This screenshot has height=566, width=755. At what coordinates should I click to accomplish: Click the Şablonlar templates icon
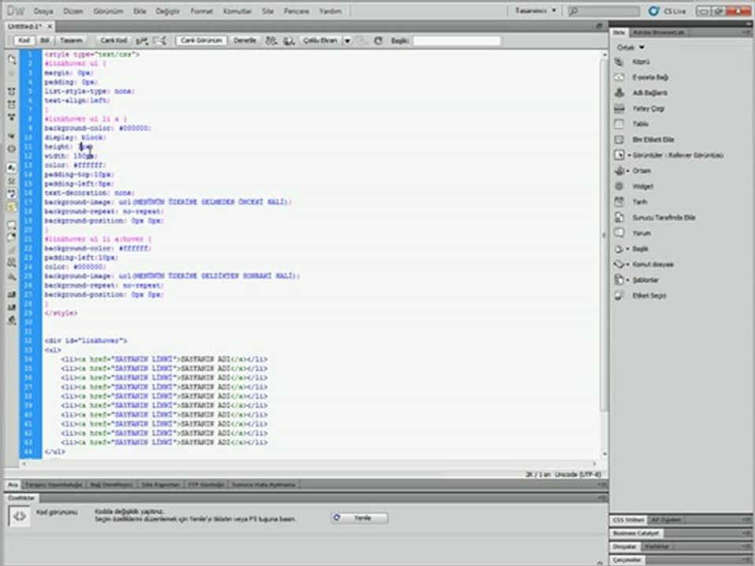619,280
